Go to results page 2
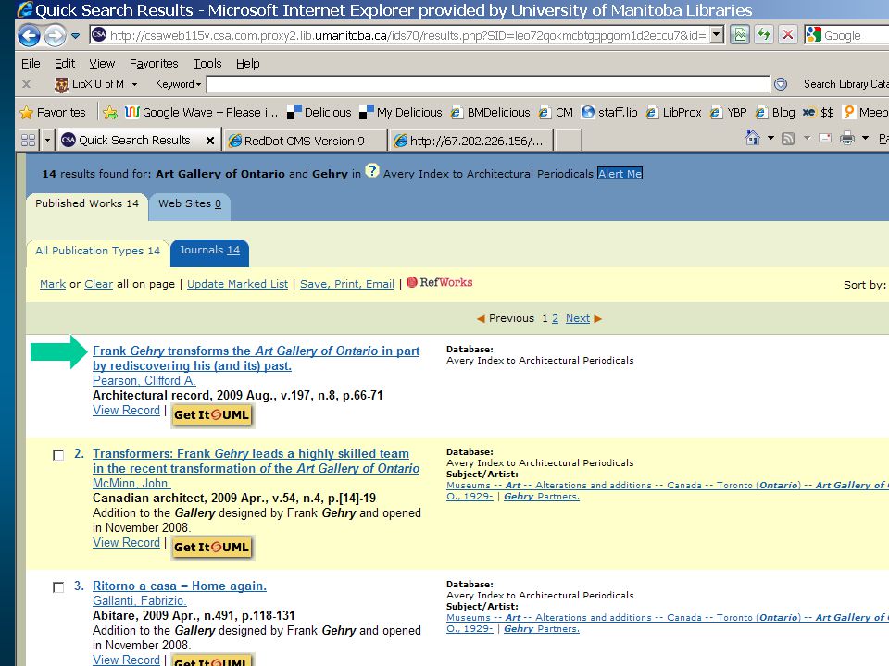Viewport: 889px width, 666px height. click(555, 319)
